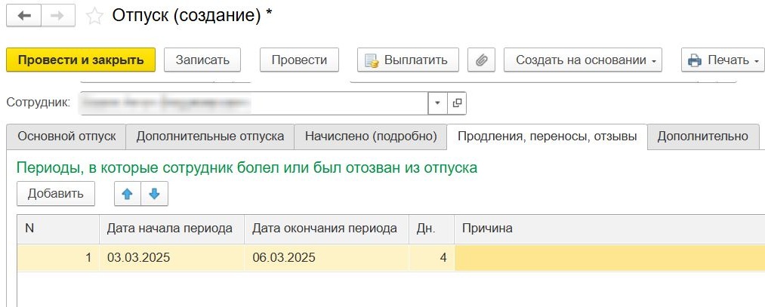The image size is (765, 307).
Task: Click the Причина column header
Action: pos(609,229)
